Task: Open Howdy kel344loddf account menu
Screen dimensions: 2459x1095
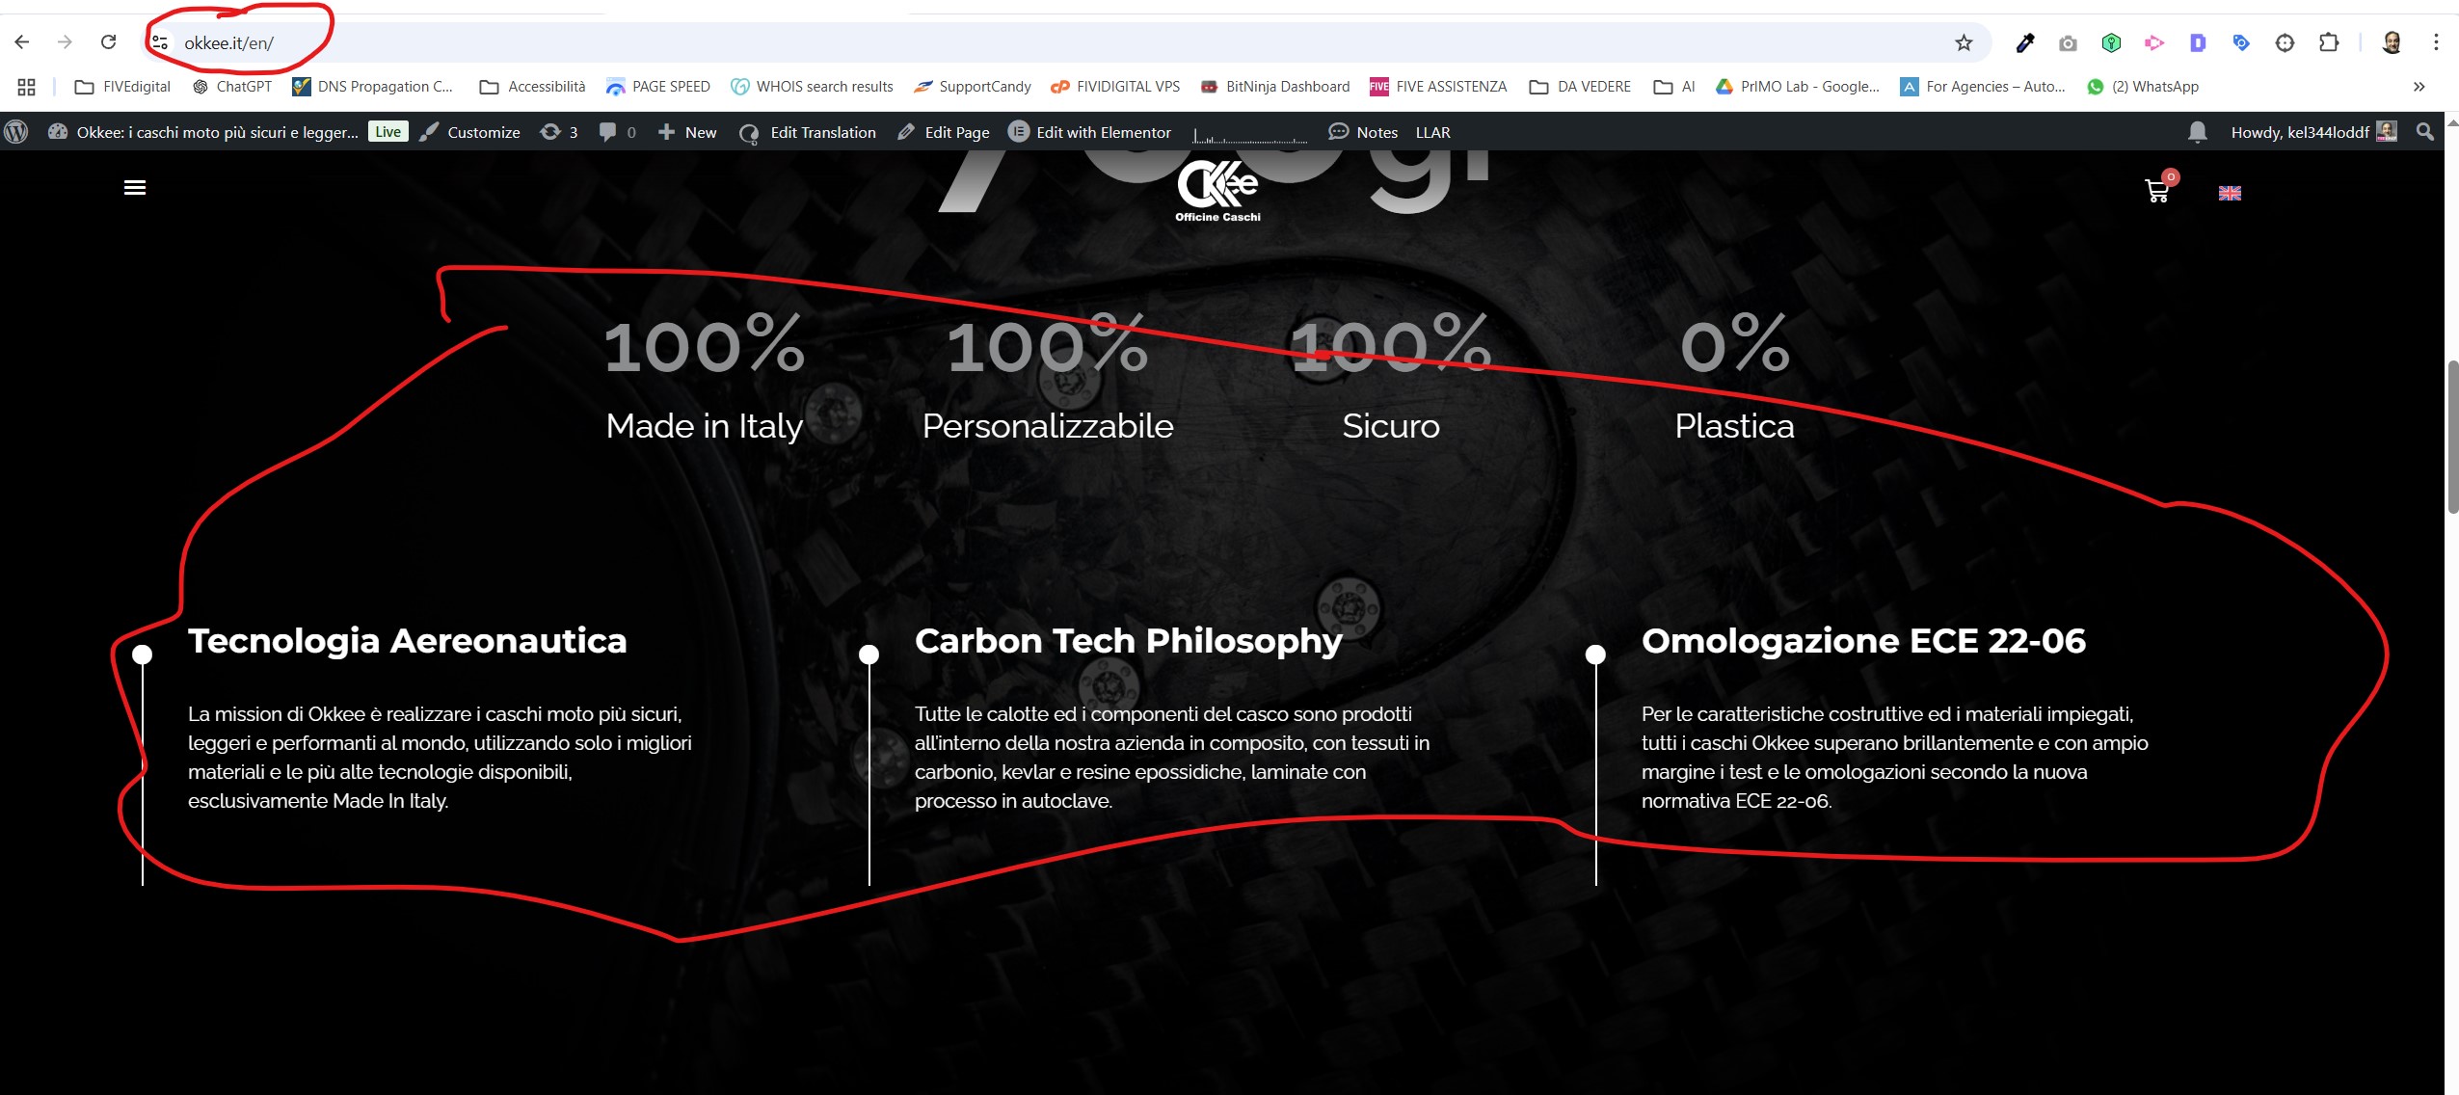Action: 2313,132
